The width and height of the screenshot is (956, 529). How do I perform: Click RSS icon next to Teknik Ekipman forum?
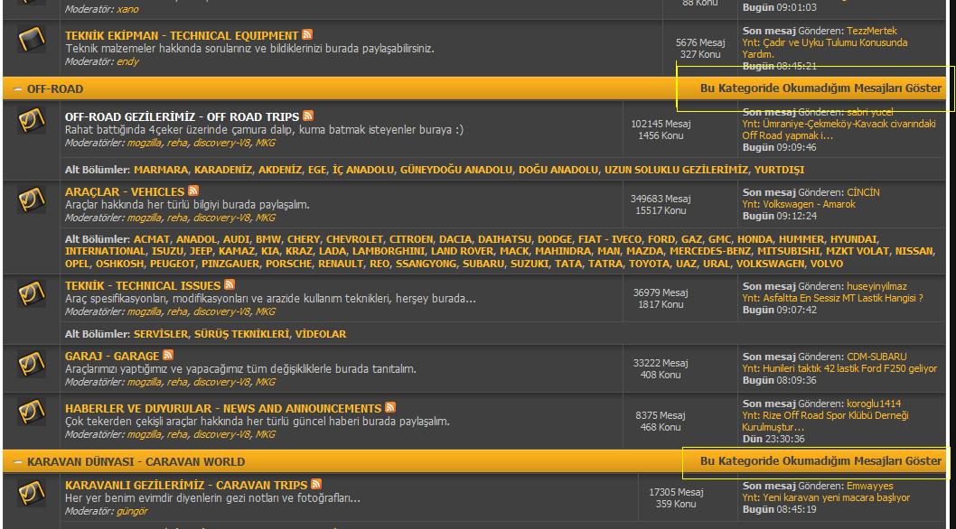pyautogui.click(x=307, y=35)
